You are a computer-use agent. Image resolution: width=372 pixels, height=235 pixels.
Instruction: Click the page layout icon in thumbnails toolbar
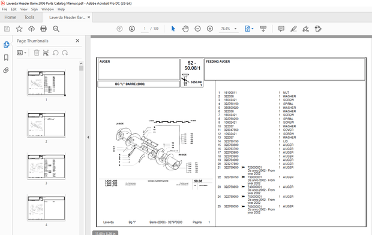pyautogui.click(x=46, y=53)
